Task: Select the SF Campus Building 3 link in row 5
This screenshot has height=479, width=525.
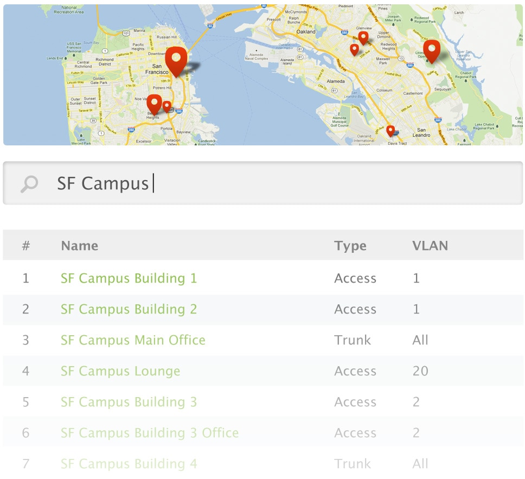Action: pyautogui.click(x=129, y=402)
